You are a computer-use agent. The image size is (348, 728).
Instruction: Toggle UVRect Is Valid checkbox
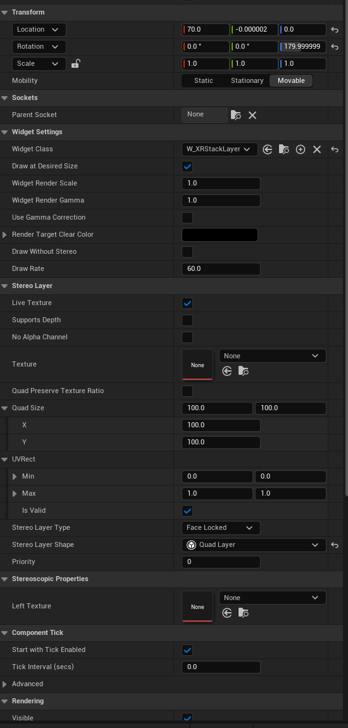coord(187,511)
